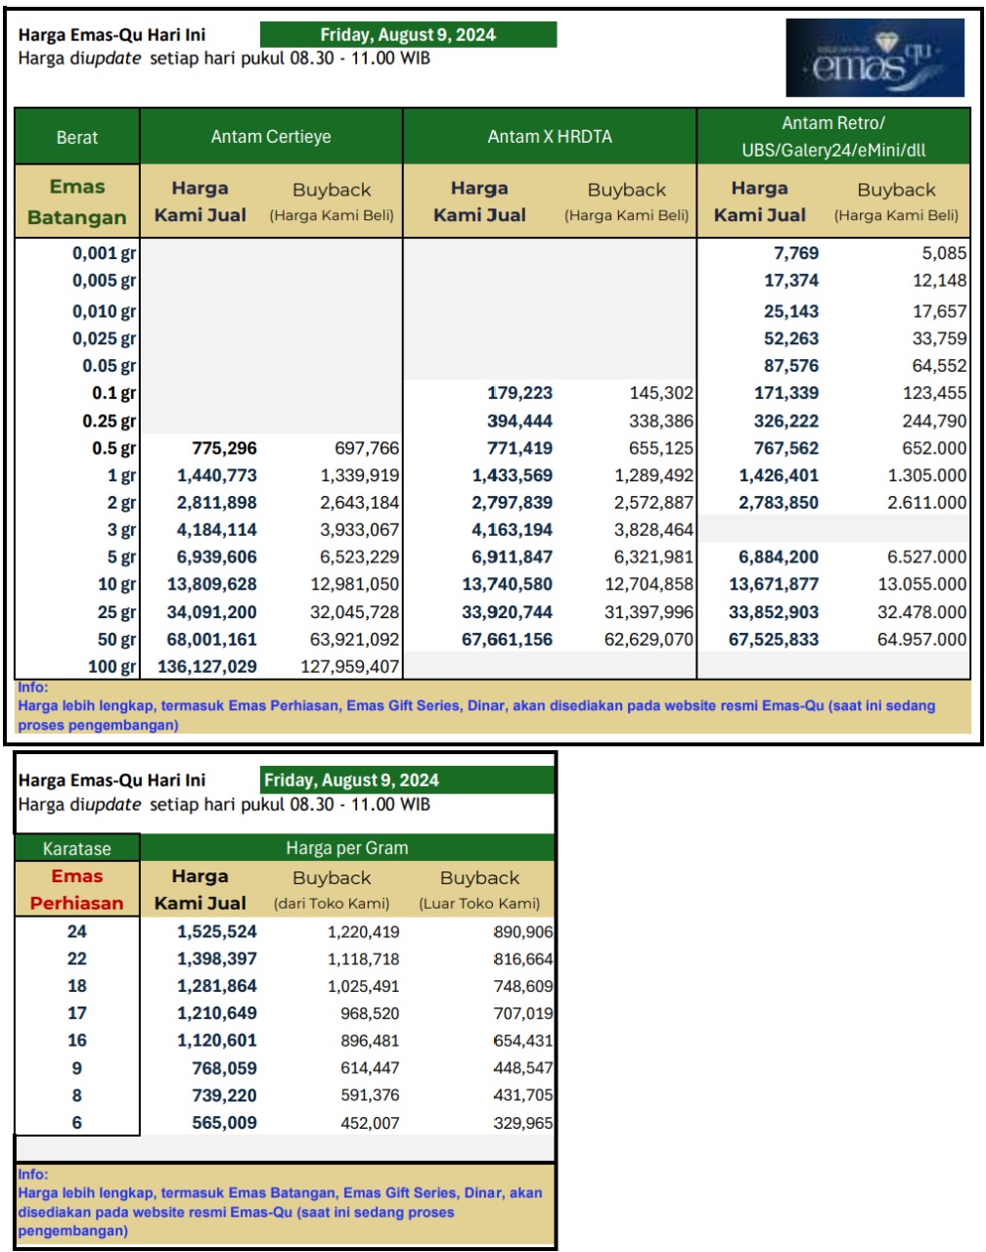Image resolution: width=986 pixels, height=1252 pixels.
Task: Click price value 2,797,839
Action: point(512,503)
